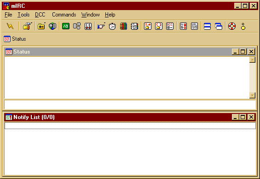Open the Commands menu
This screenshot has width=260, height=179.
[x=64, y=15]
